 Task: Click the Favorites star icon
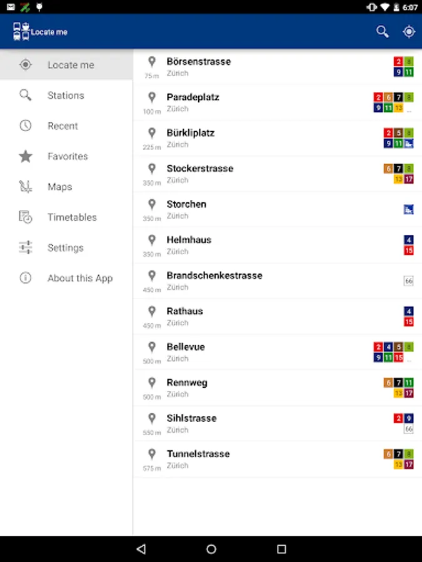pyautogui.click(x=26, y=156)
